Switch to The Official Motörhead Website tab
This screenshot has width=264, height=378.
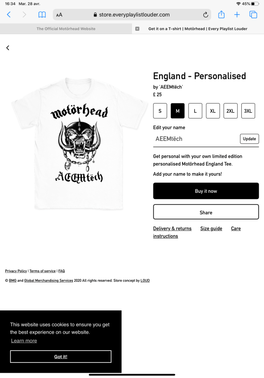click(x=66, y=29)
